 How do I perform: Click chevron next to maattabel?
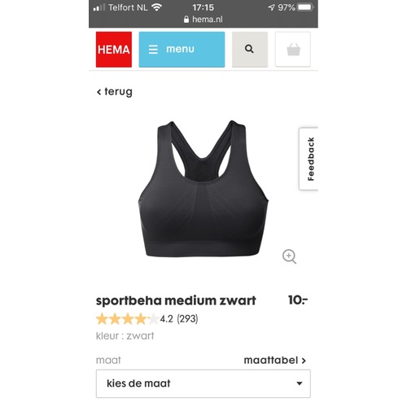tap(304, 361)
